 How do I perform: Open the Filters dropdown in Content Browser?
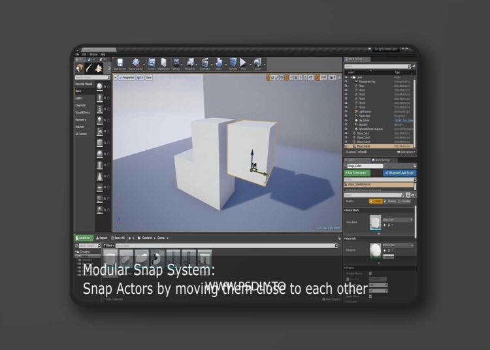tap(108, 245)
